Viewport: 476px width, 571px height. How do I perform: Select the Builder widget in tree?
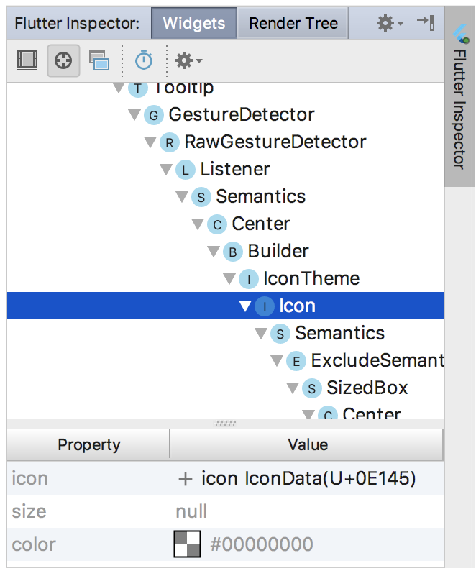pyautogui.click(x=278, y=251)
